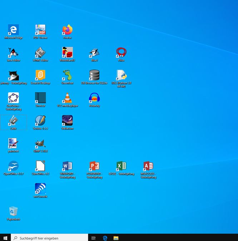Launch the PDF-Viewer shortcut

(40, 30)
